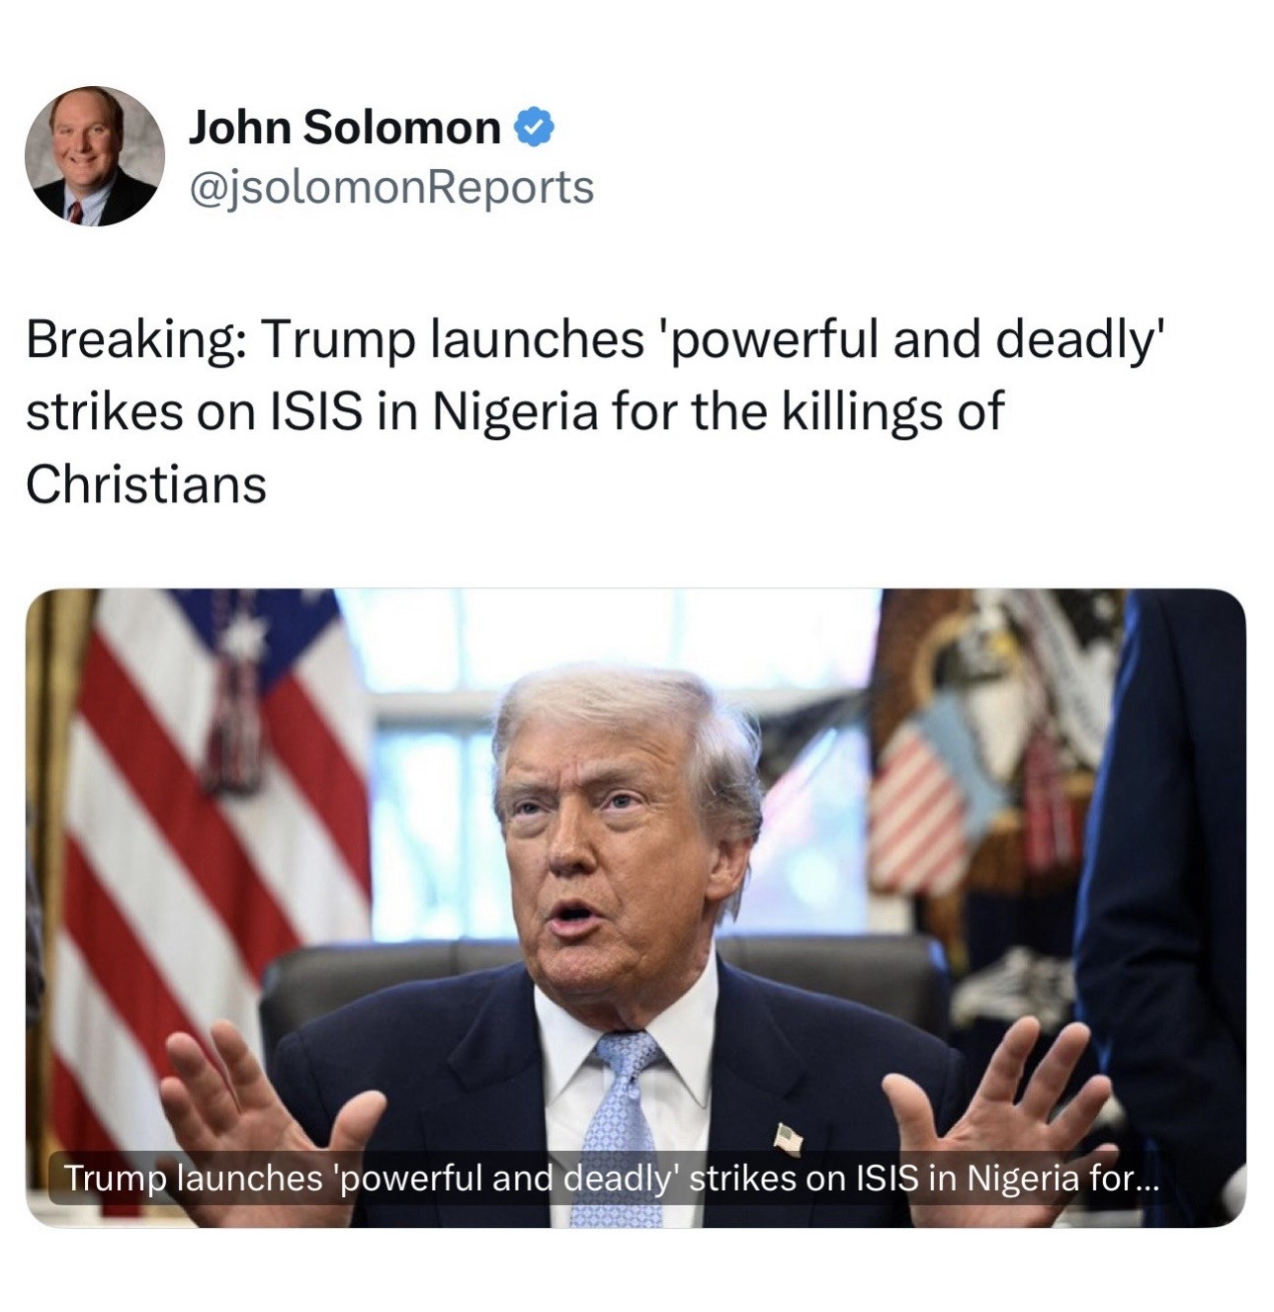Click the card caption starting 'Trump launches'
1274x1312 pixels.
point(609,1178)
